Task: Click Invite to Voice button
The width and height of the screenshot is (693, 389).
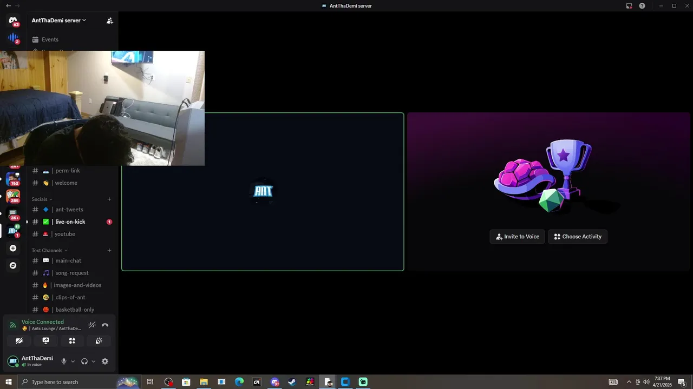Action: coord(517,237)
